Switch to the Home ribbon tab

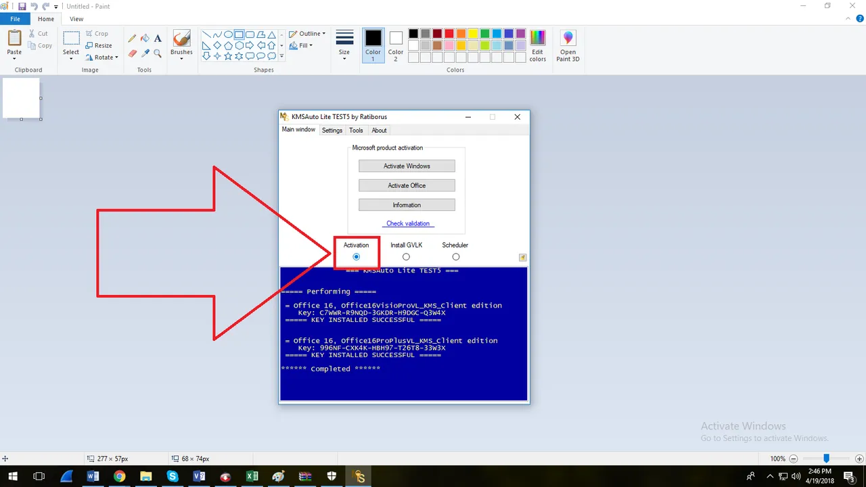tap(46, 19)
